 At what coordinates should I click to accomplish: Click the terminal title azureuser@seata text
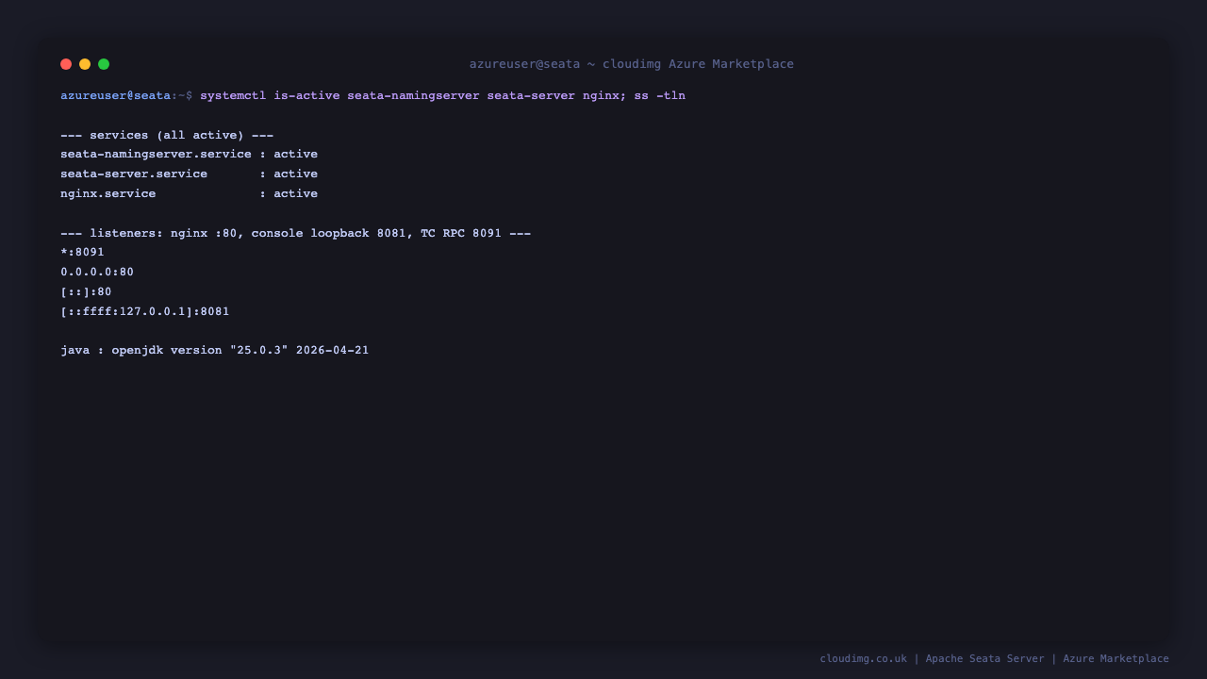(524, 64)
